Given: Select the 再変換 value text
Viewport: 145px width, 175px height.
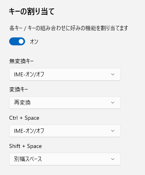Looking at the screenshot, I should coord(22,103).
